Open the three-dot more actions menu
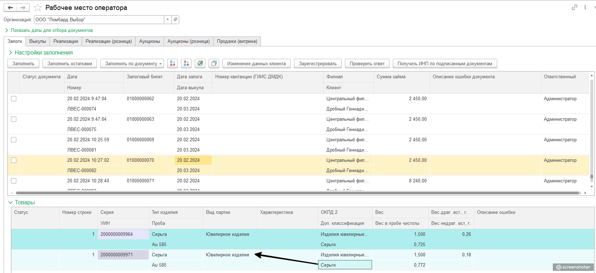This screenshot has height=273, width=596. click(585, 7)
